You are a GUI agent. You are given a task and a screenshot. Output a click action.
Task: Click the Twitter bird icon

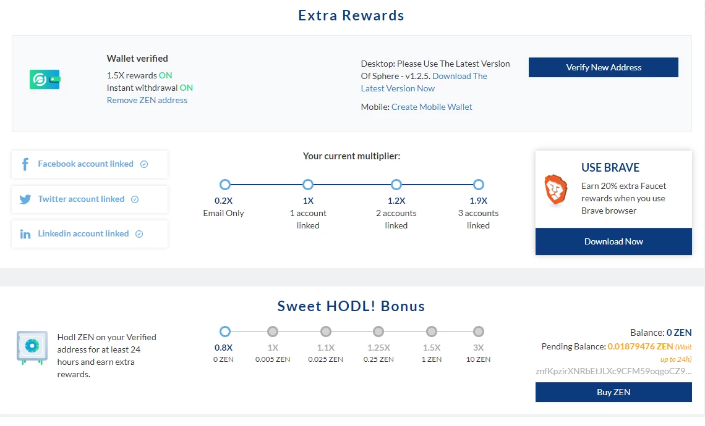click(x=25, y=199)
